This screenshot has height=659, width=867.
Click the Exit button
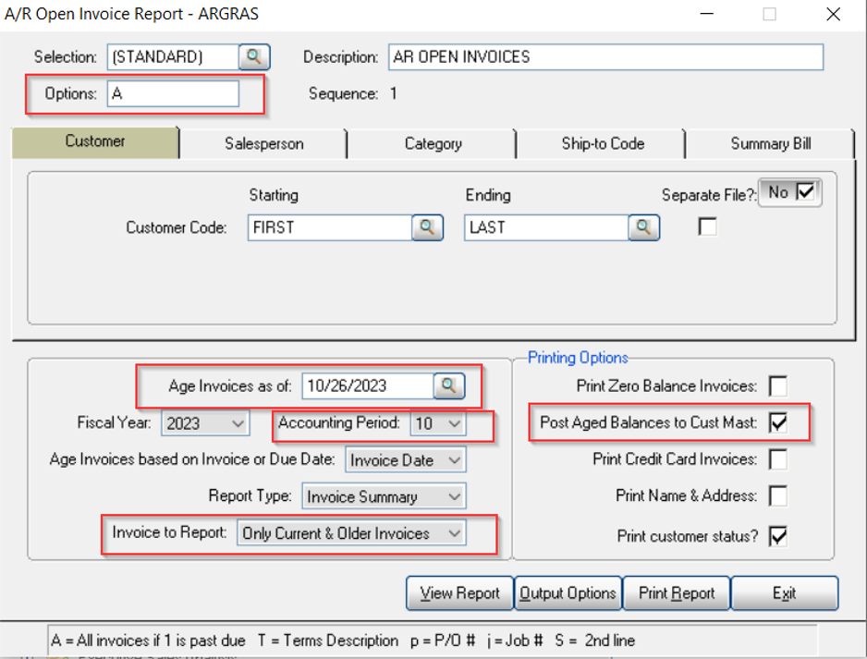(x=785, y=593)
